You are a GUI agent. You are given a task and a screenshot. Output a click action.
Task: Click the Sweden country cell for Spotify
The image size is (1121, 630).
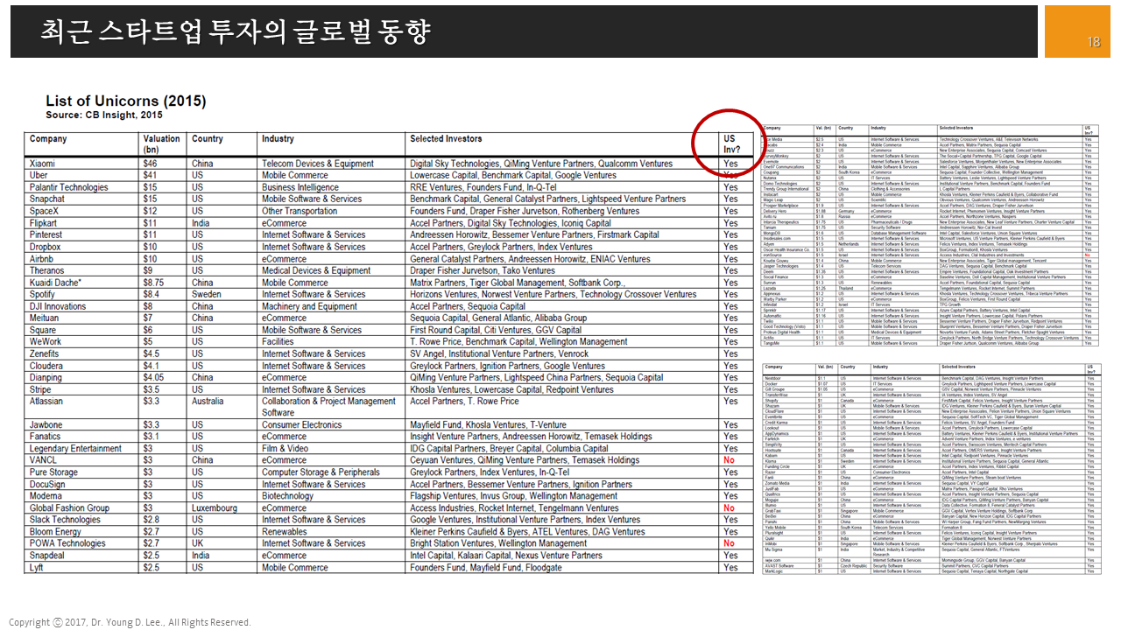(x=208, y=294)
